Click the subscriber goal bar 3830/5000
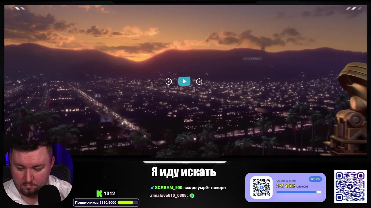 tap(106, 203)
